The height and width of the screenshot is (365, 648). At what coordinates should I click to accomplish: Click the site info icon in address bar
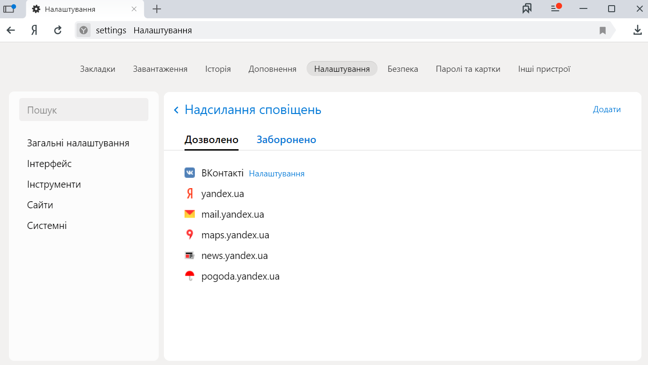pyautogui.click(x=84, y=30)
